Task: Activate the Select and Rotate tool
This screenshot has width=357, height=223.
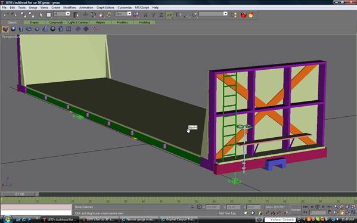Action: pyautogui.click(x=93, y=15)
